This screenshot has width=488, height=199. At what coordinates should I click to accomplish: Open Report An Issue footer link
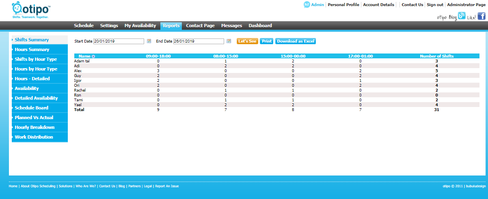(167, 186)
